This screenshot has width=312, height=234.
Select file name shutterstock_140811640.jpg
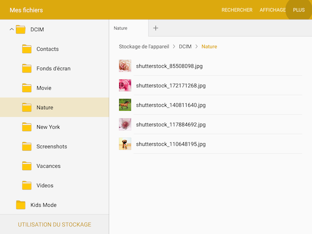[171, 105]
